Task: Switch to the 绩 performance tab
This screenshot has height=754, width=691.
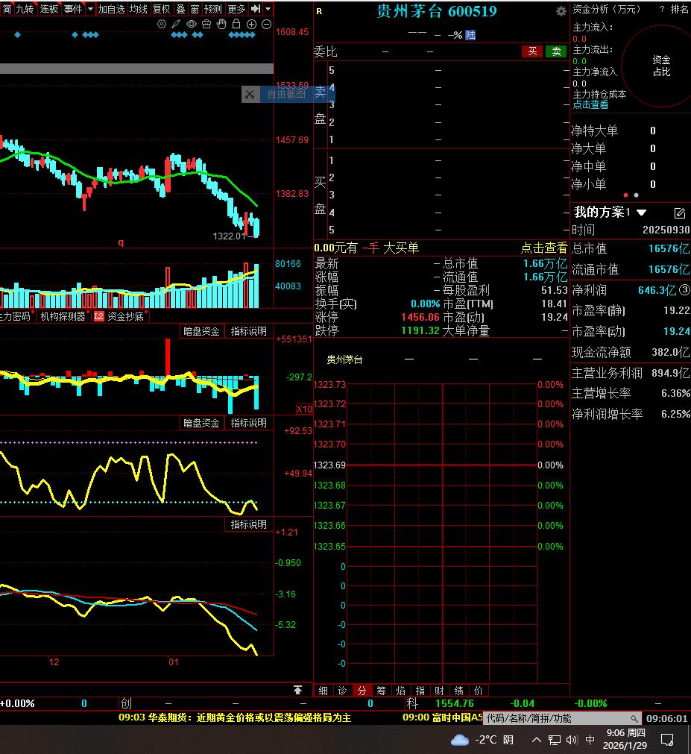Action: 459,691
